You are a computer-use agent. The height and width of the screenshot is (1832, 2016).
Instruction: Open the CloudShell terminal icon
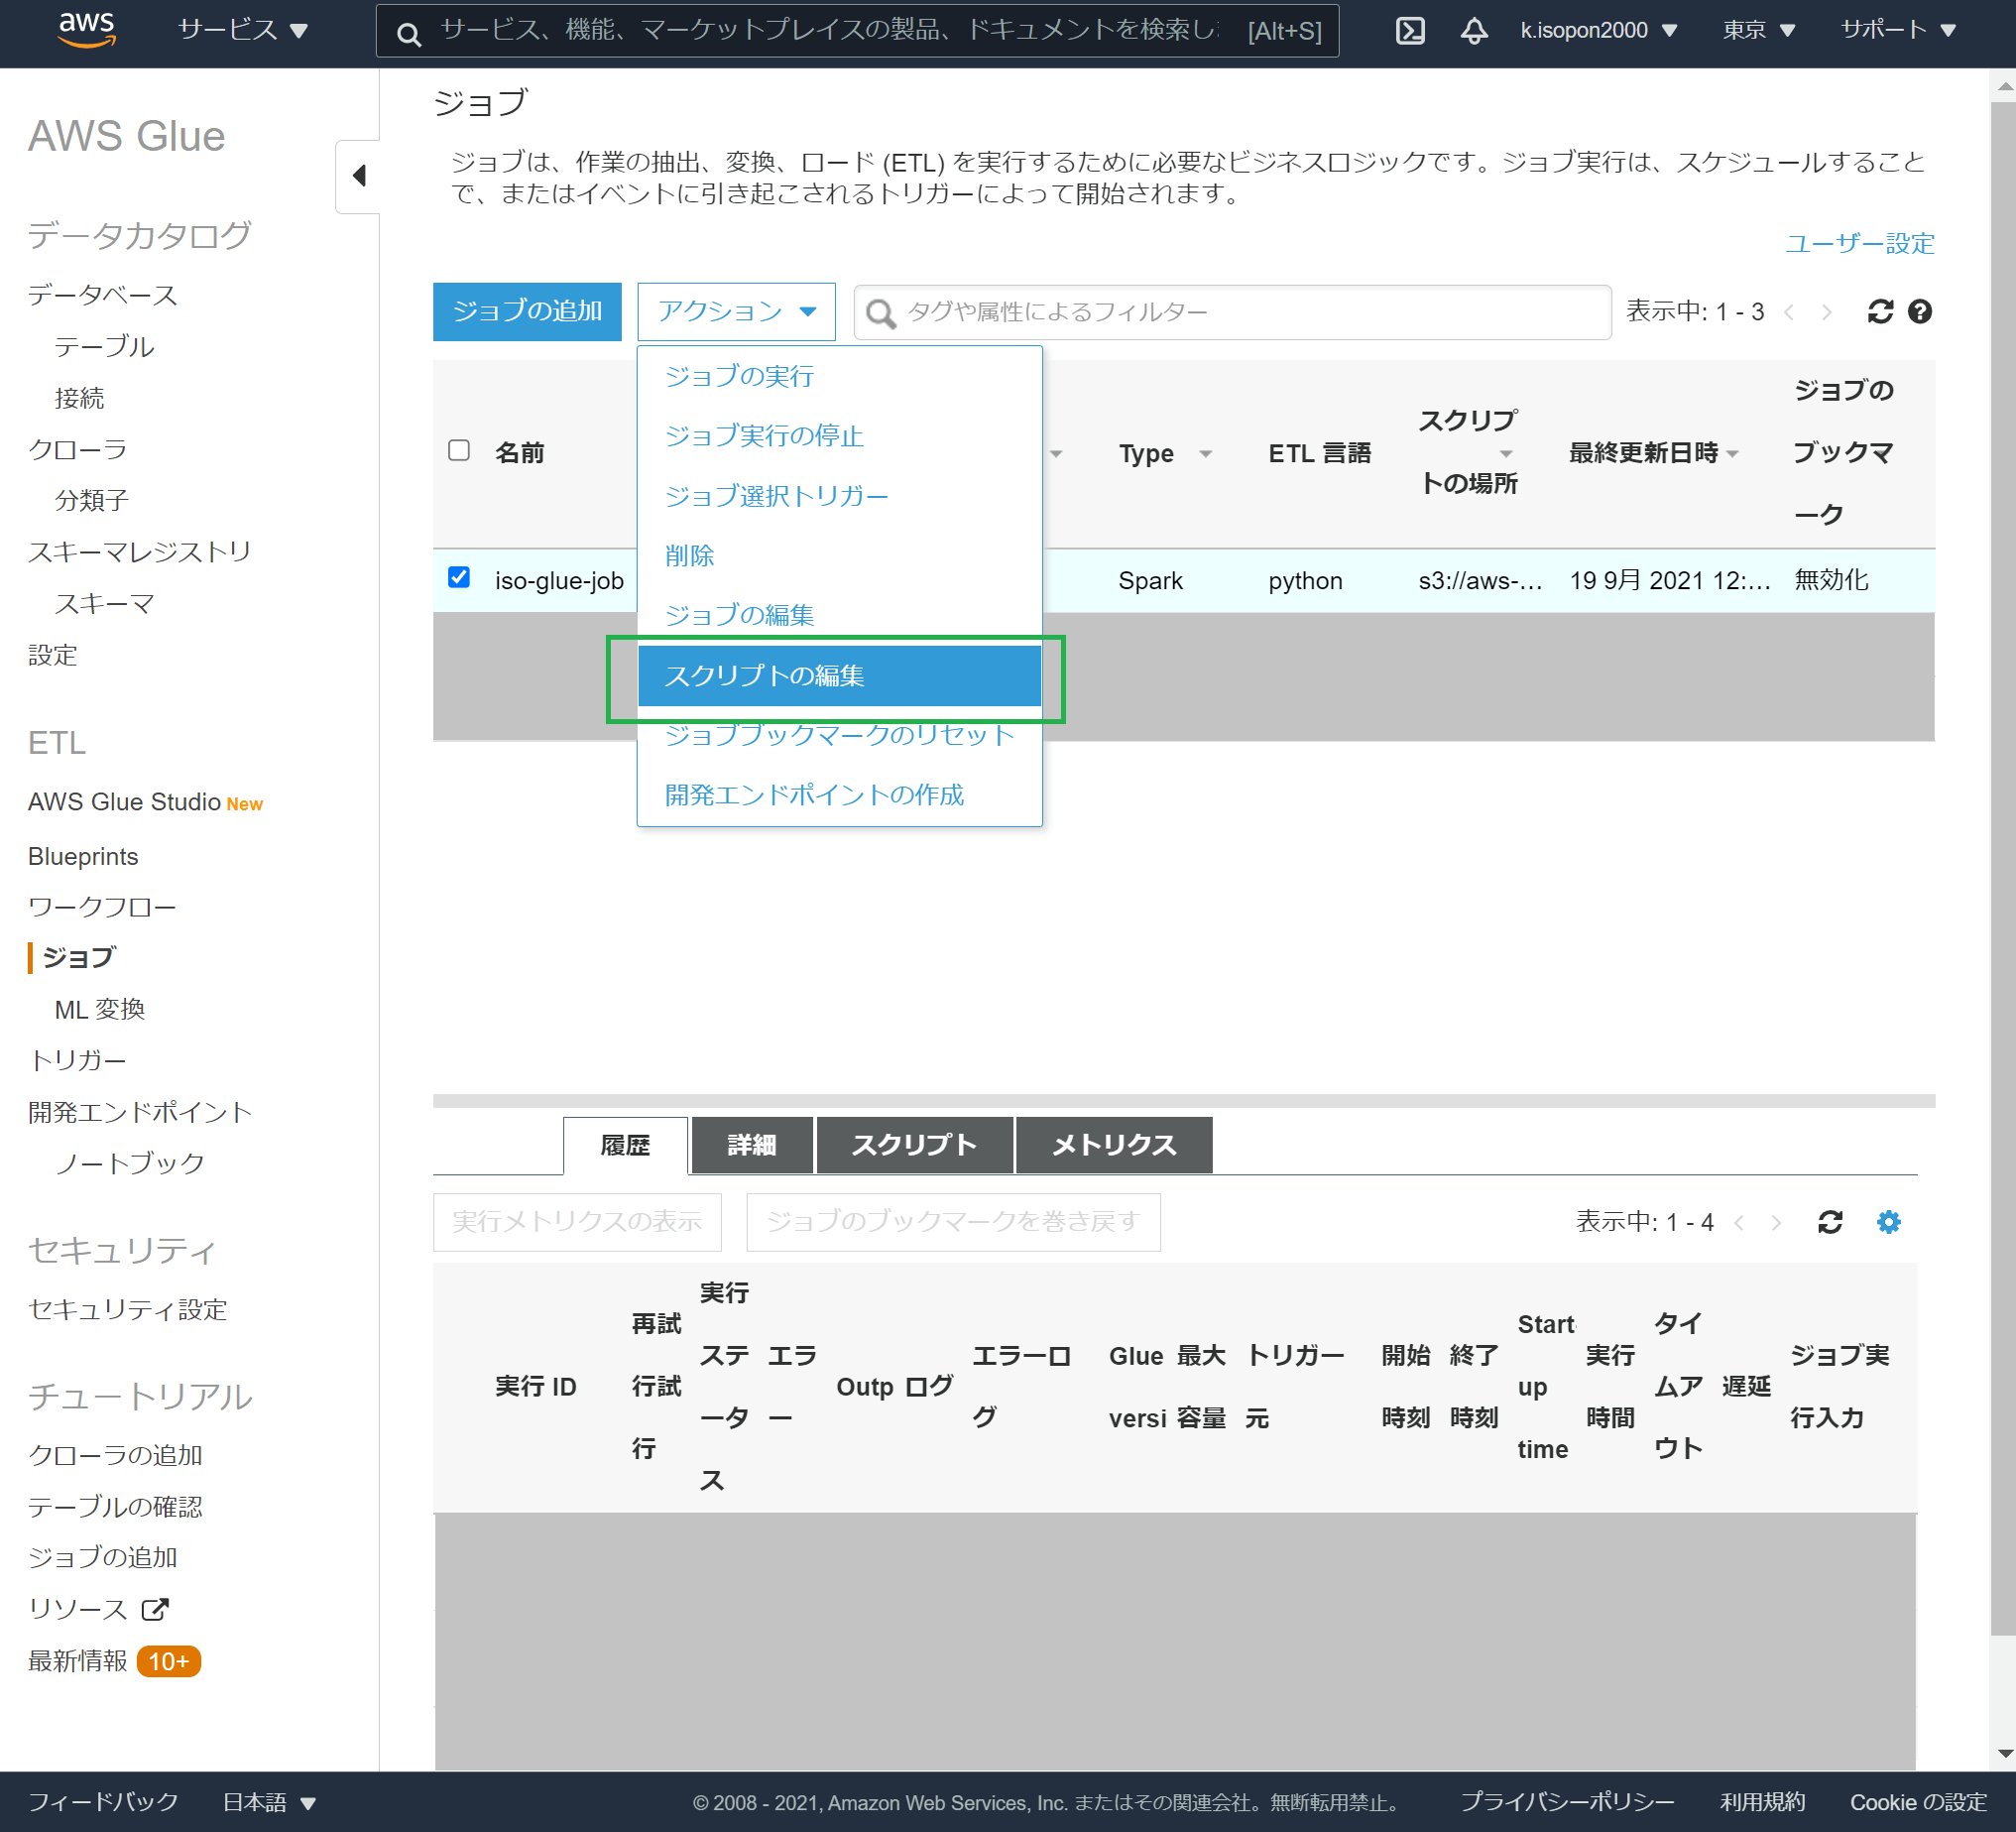point(1411,30)
